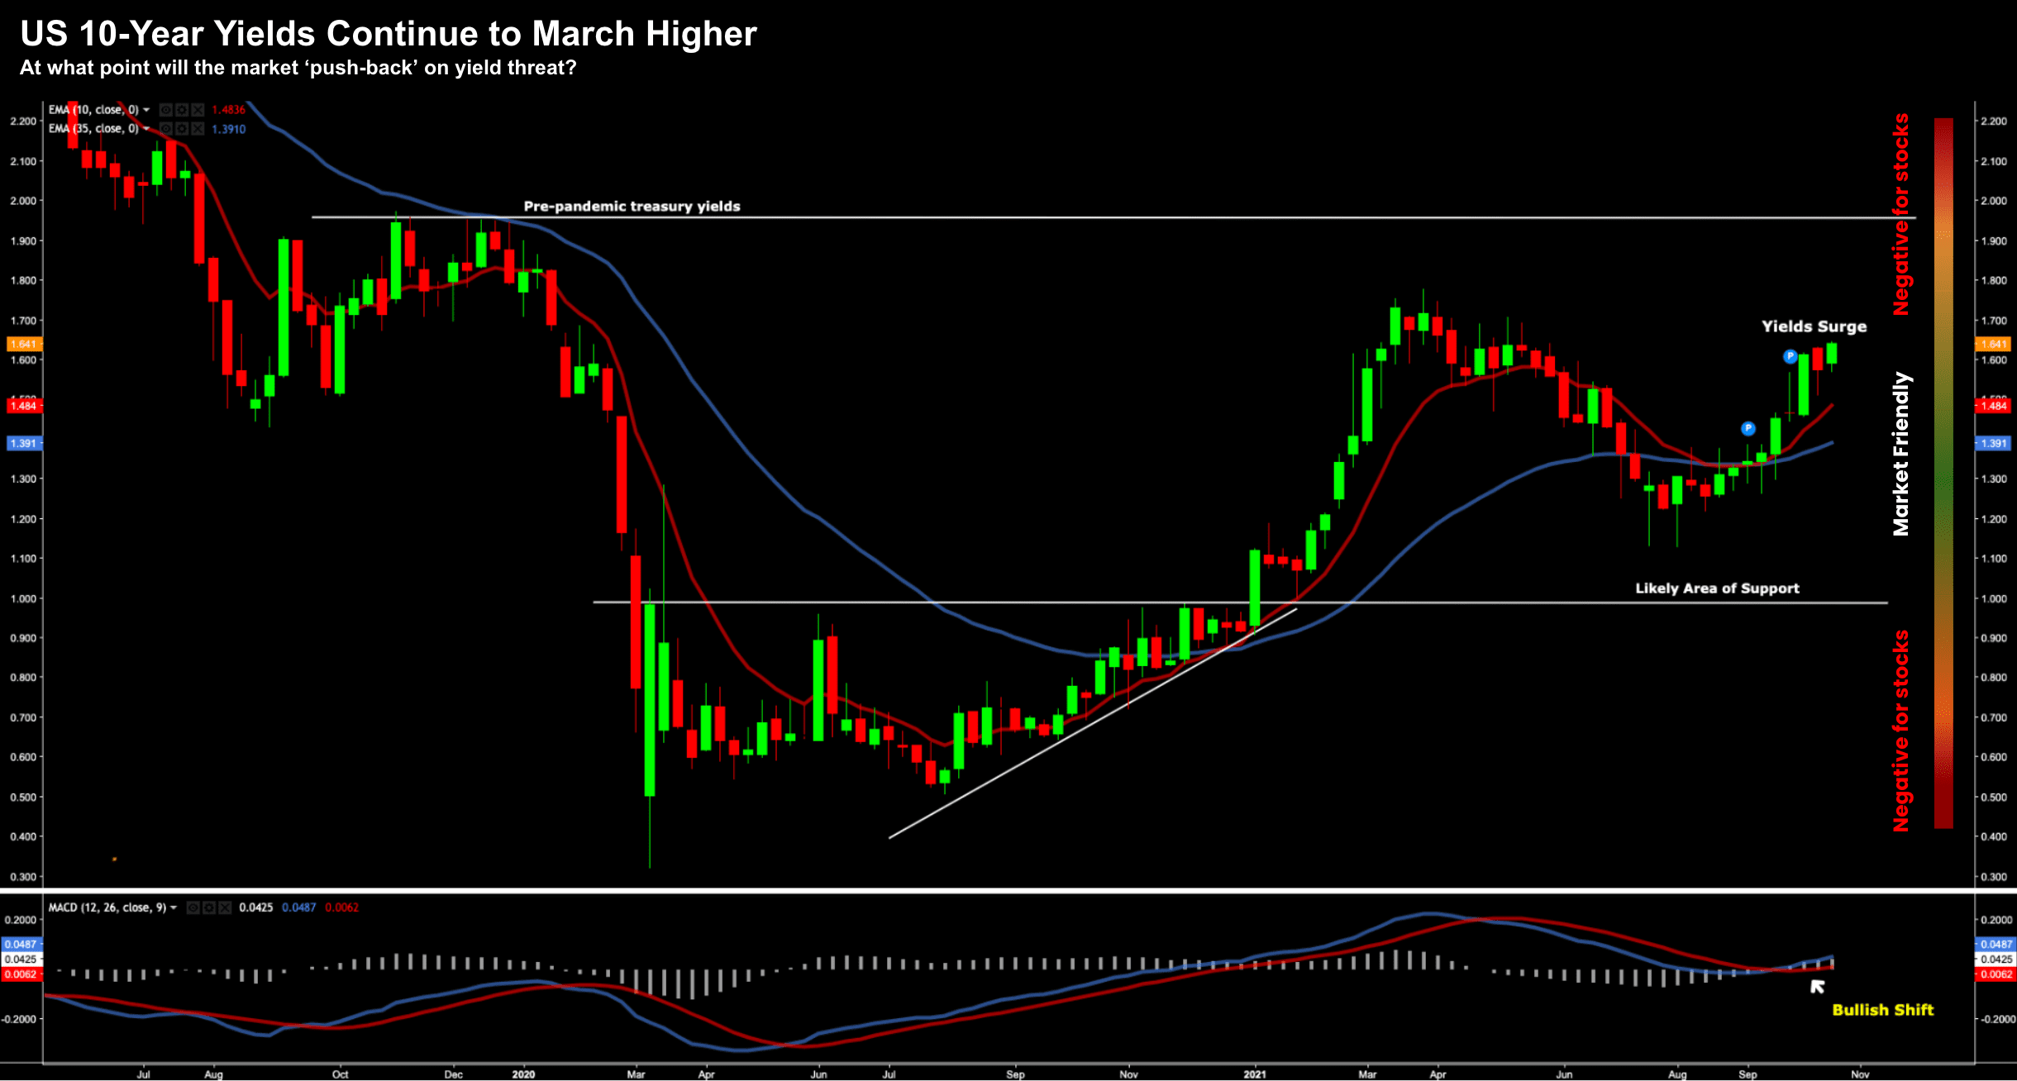Remove the MACD indicator with X
The width and height of the screenshot is (2017, 1081).
pyautogui.click(x=225, y=907)
